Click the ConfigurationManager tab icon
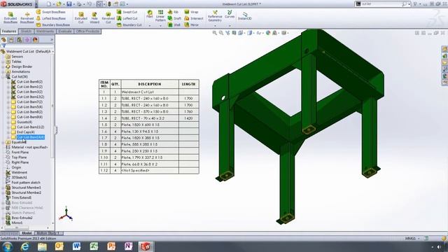448x252 pixels. pos(20,40)
